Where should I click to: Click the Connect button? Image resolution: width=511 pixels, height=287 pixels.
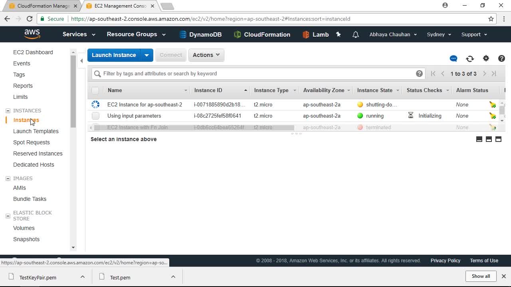point(171,55)
